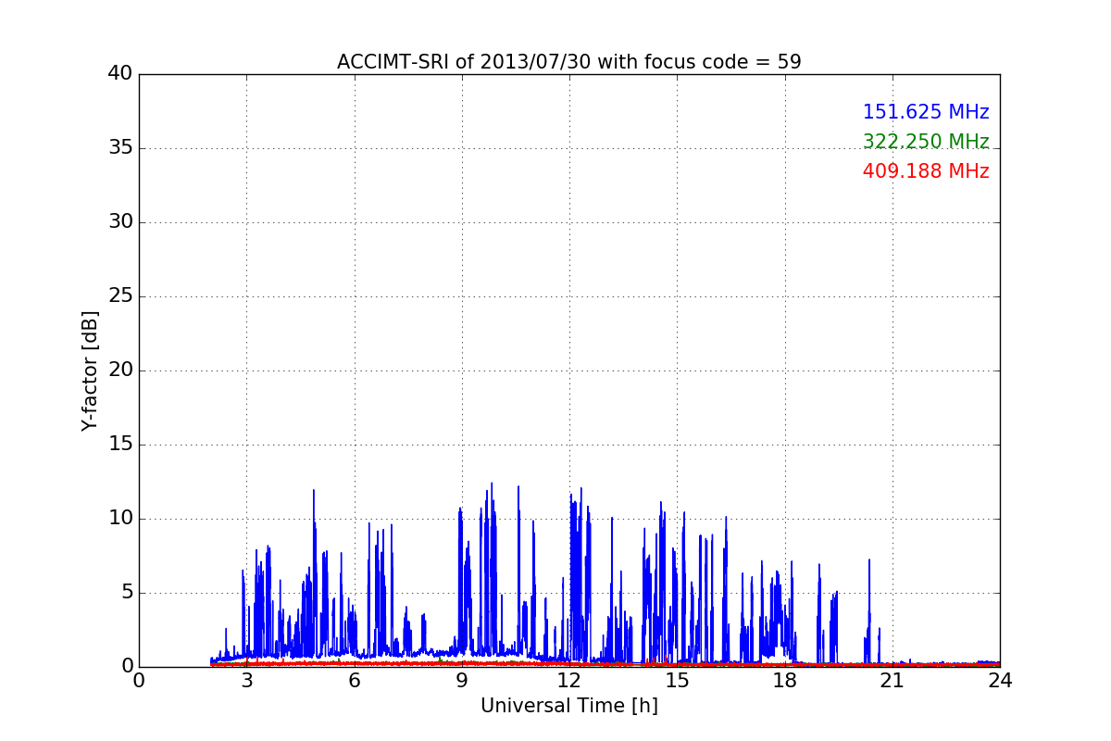The width and height of the screenshot is (1111, 741).
Task: Click the y-axis tick label 30
Action: coord(120,222)
